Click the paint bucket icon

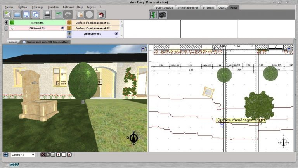coord(102,14)
